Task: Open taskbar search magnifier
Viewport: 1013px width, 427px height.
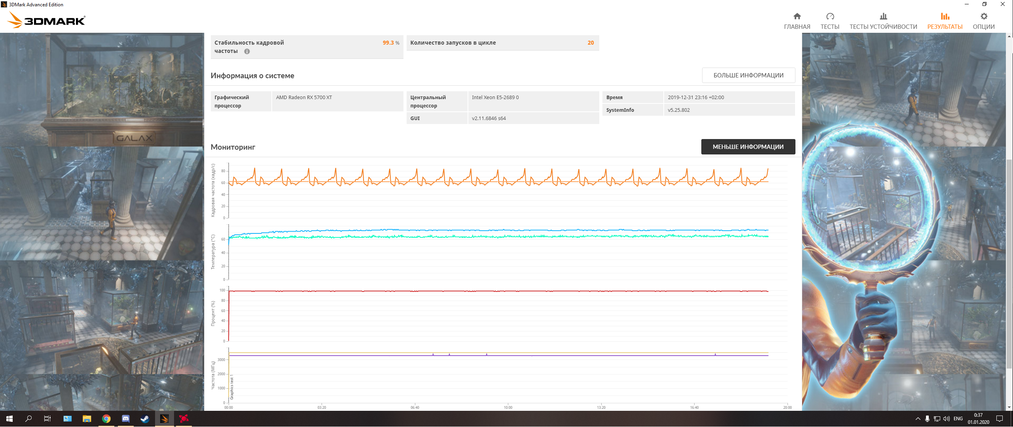Action: point(28,419)
